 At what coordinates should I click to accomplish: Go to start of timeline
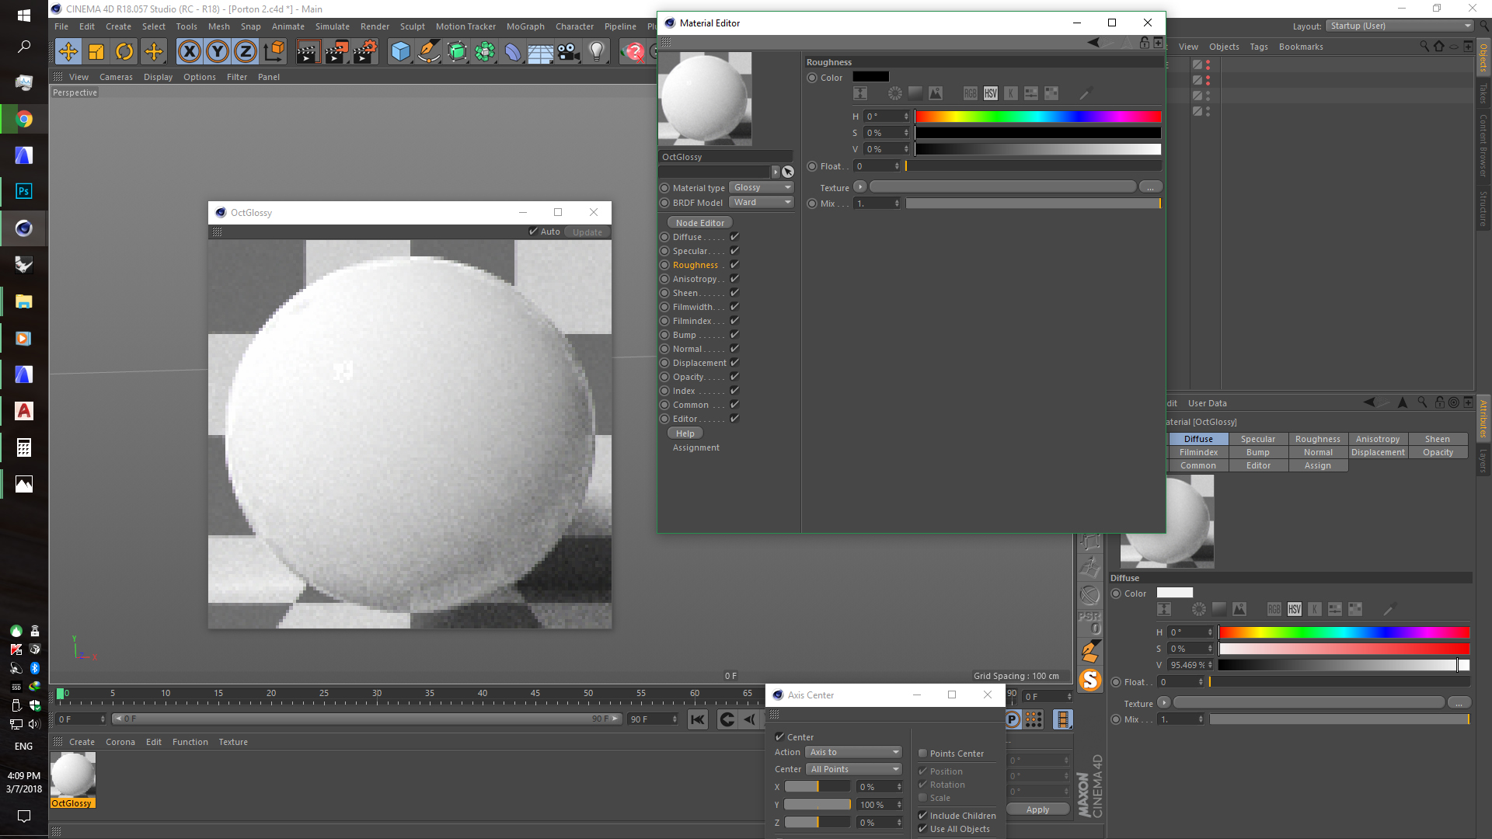click(698, 719)
